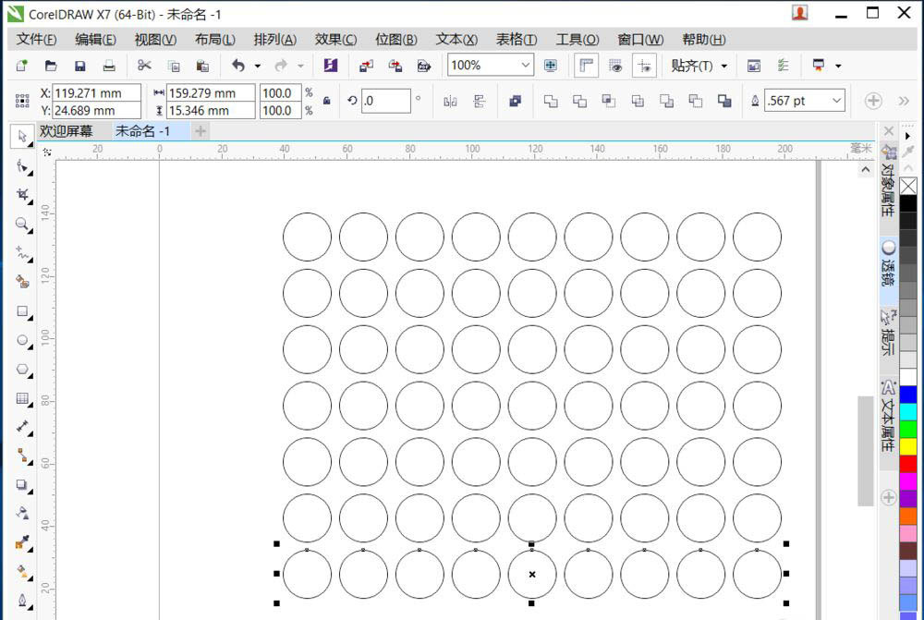Pick the red color swatch in palette
Image resolution: width=924 pixels, height=620 pixels.
[908, 463]
